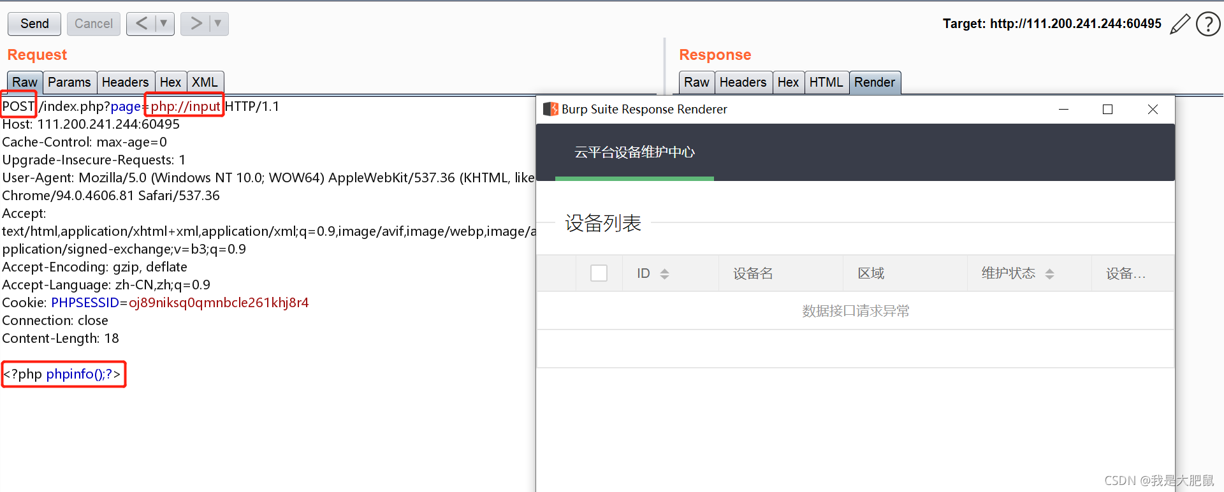Click the Target URL text
This screenshot has width=1224, height=492.
(x=1052, y=24)
